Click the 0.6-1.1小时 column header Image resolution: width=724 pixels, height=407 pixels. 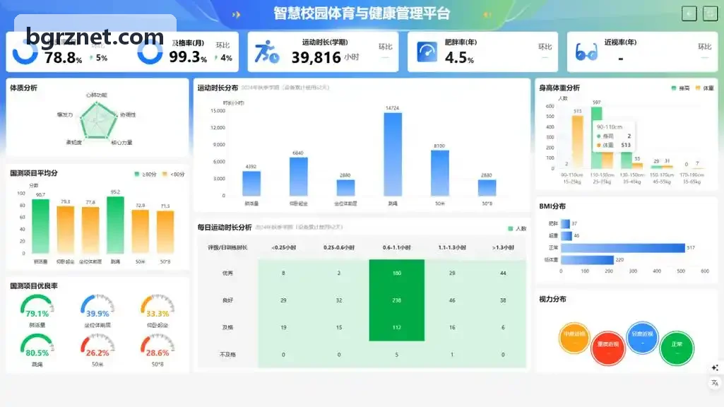click(x=397, y=247)
